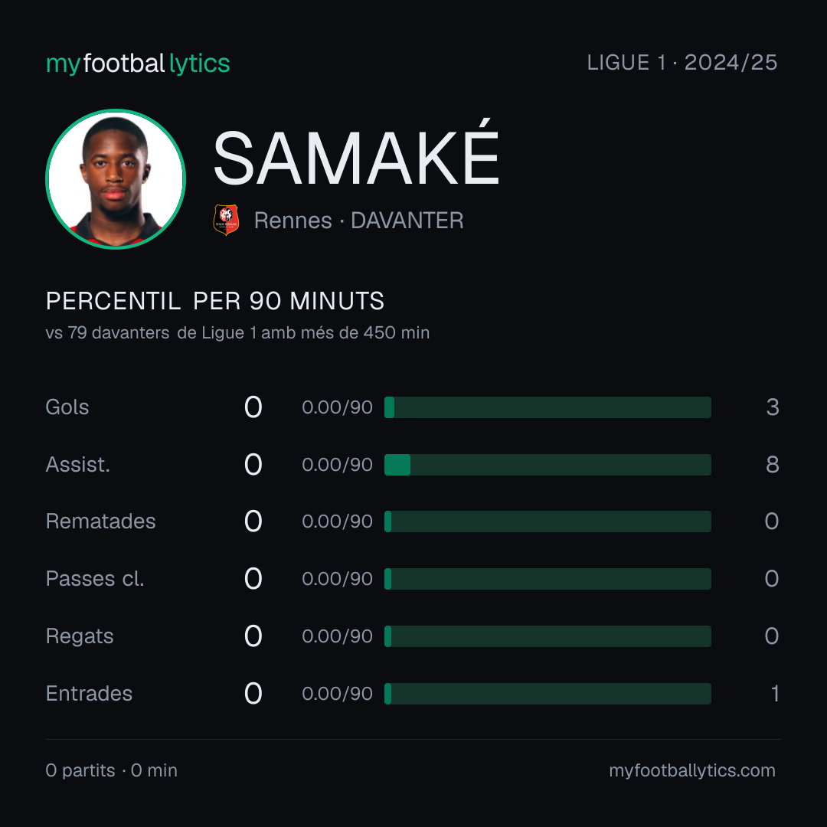The image size is (827, 827).
Task: Click the Stade Rennais club crest icon
Action: 226,220
